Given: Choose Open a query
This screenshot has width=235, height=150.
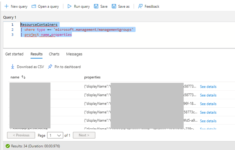Looking at the screenshot, I should coord(45,6).
